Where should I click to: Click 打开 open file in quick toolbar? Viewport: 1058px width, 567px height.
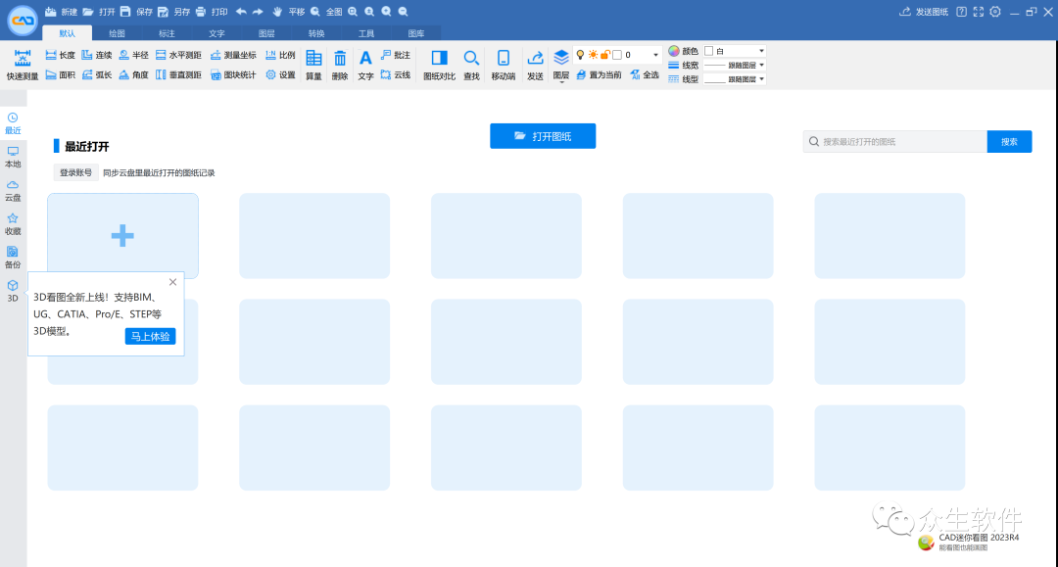99,12
